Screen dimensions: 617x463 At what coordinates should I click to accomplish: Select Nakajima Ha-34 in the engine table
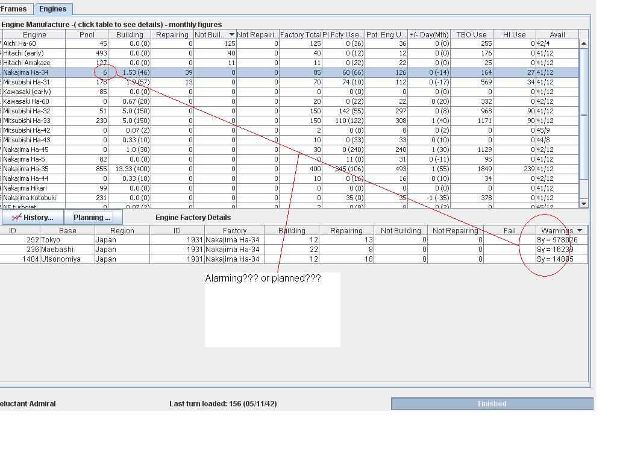[289, 72]
